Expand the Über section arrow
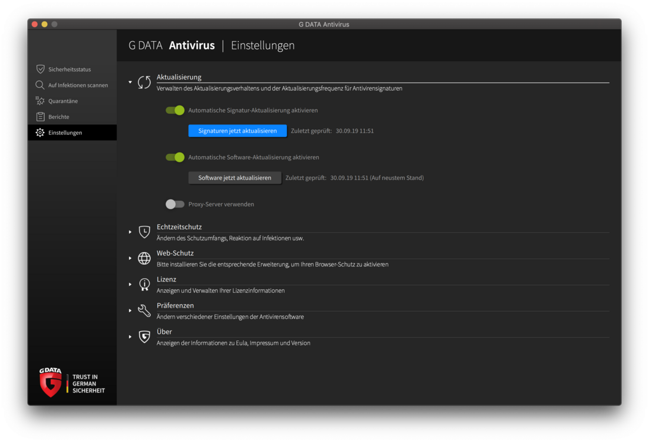The width and height of the screenshot is (649, 442). pyautogui.click(x=130, y=337)
